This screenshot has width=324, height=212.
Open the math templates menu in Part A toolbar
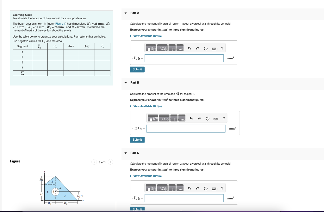pyautogui.click(x=151, y=48)
